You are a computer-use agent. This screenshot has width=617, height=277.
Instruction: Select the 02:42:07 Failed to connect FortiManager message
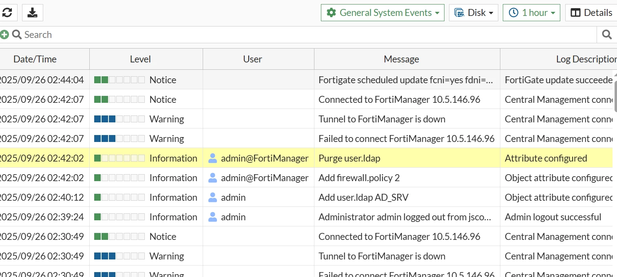[406, 139]
